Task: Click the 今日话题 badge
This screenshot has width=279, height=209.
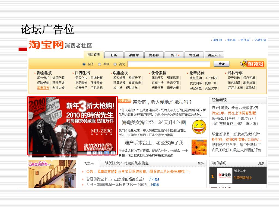Action: click(125, 101)
